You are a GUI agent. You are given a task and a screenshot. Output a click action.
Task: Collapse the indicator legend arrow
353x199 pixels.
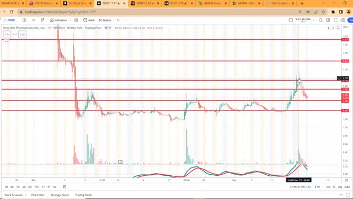pyautogui.click(x=6, y=41)
